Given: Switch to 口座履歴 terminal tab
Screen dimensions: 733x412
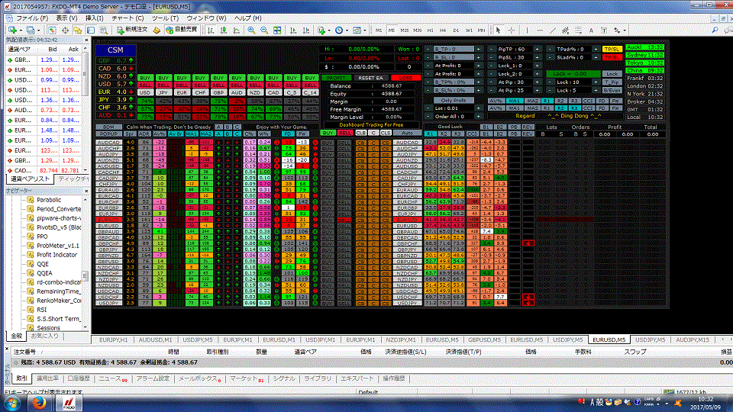Looking at the screenshot, I should (79, 378).
